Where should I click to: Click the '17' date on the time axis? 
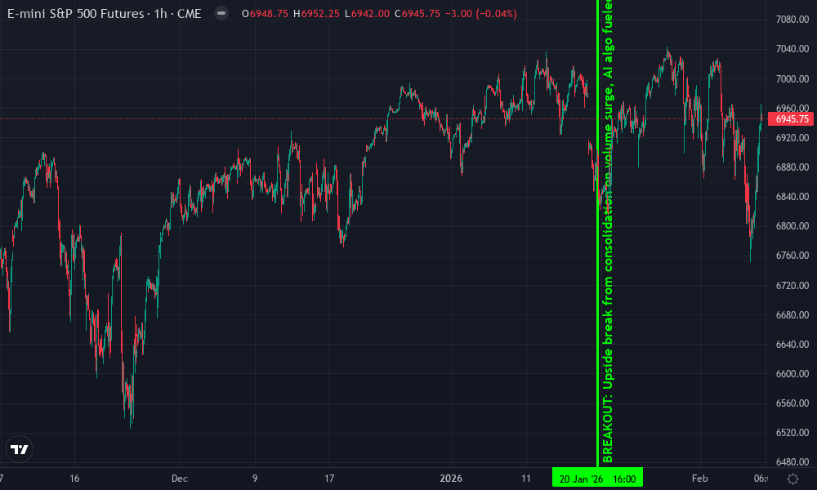[x=329, y=479]
